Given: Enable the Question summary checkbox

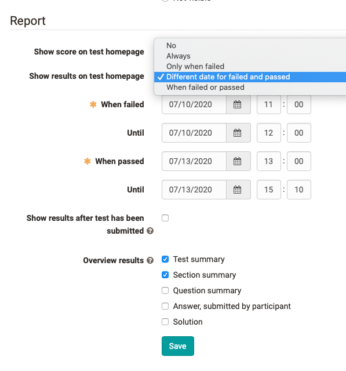Looking at the screenshot, I should (x=165, y=290).
